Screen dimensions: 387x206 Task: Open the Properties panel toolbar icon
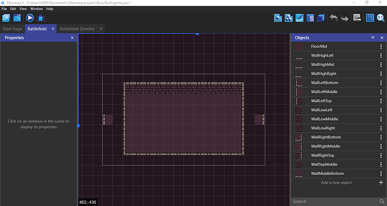[300, 18]
